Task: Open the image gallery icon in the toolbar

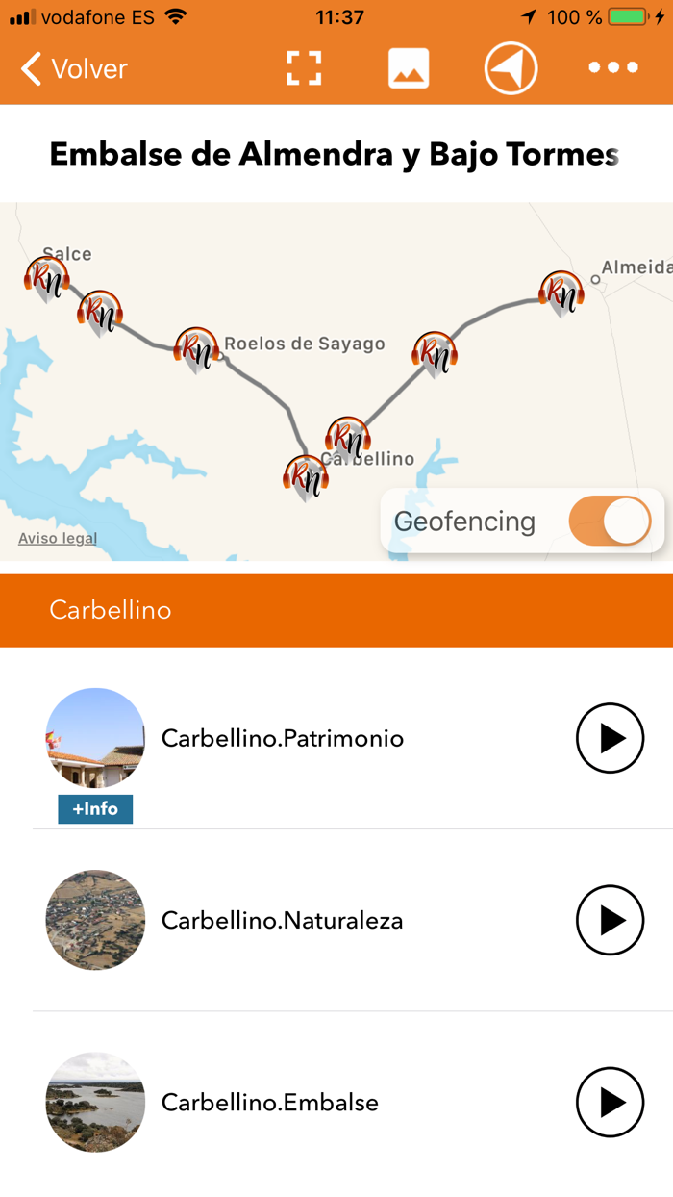Action: coord(409,67)
